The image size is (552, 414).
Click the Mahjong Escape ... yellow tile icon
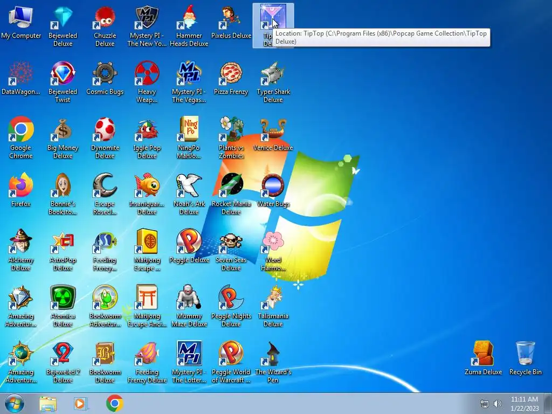pyautogui.click(x=147, y=241)
